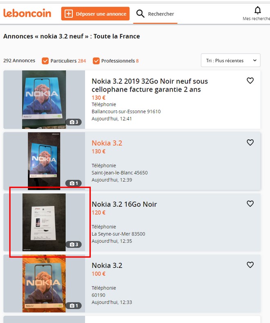Favorite the Saint-Jean-le-Blanc Nokia 3.2 listing

(250, 142)
